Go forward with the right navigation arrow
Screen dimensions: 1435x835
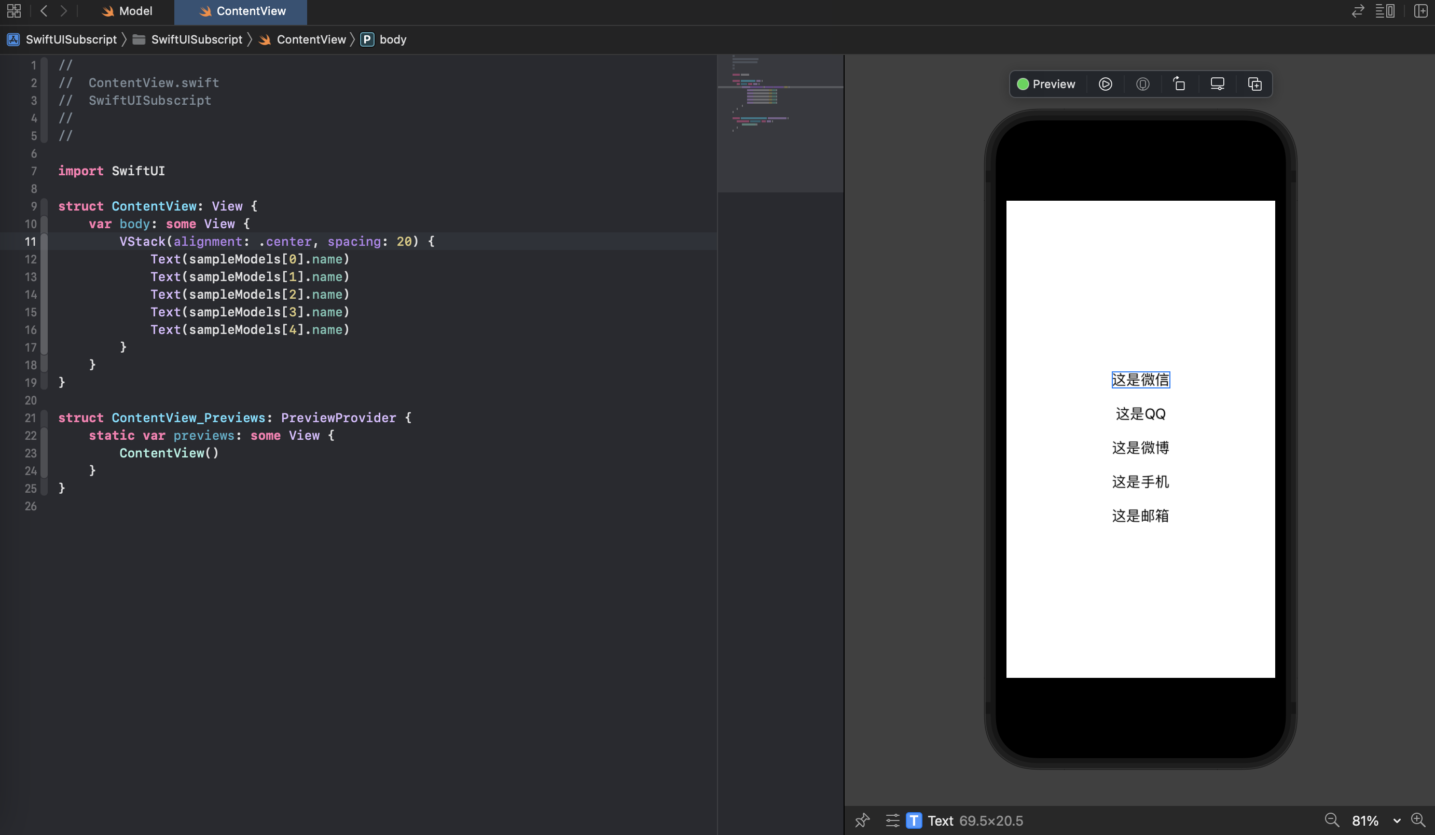click(x=63, y=11)
